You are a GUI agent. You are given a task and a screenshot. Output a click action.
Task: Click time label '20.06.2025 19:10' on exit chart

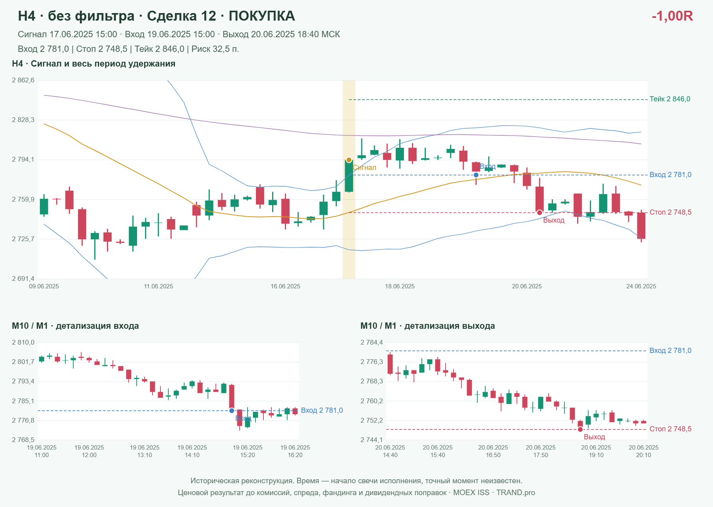[596, 451]
